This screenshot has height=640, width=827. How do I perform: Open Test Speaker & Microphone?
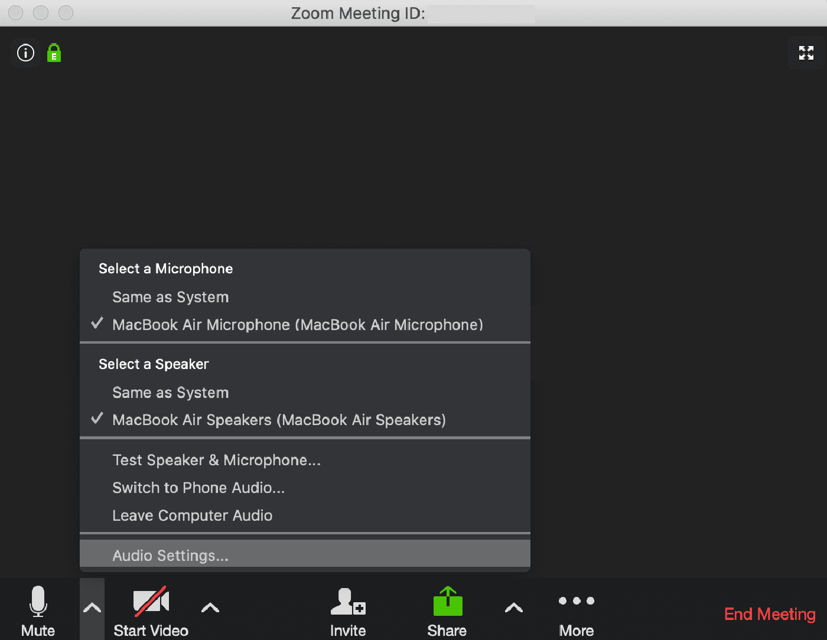point(216,460)
